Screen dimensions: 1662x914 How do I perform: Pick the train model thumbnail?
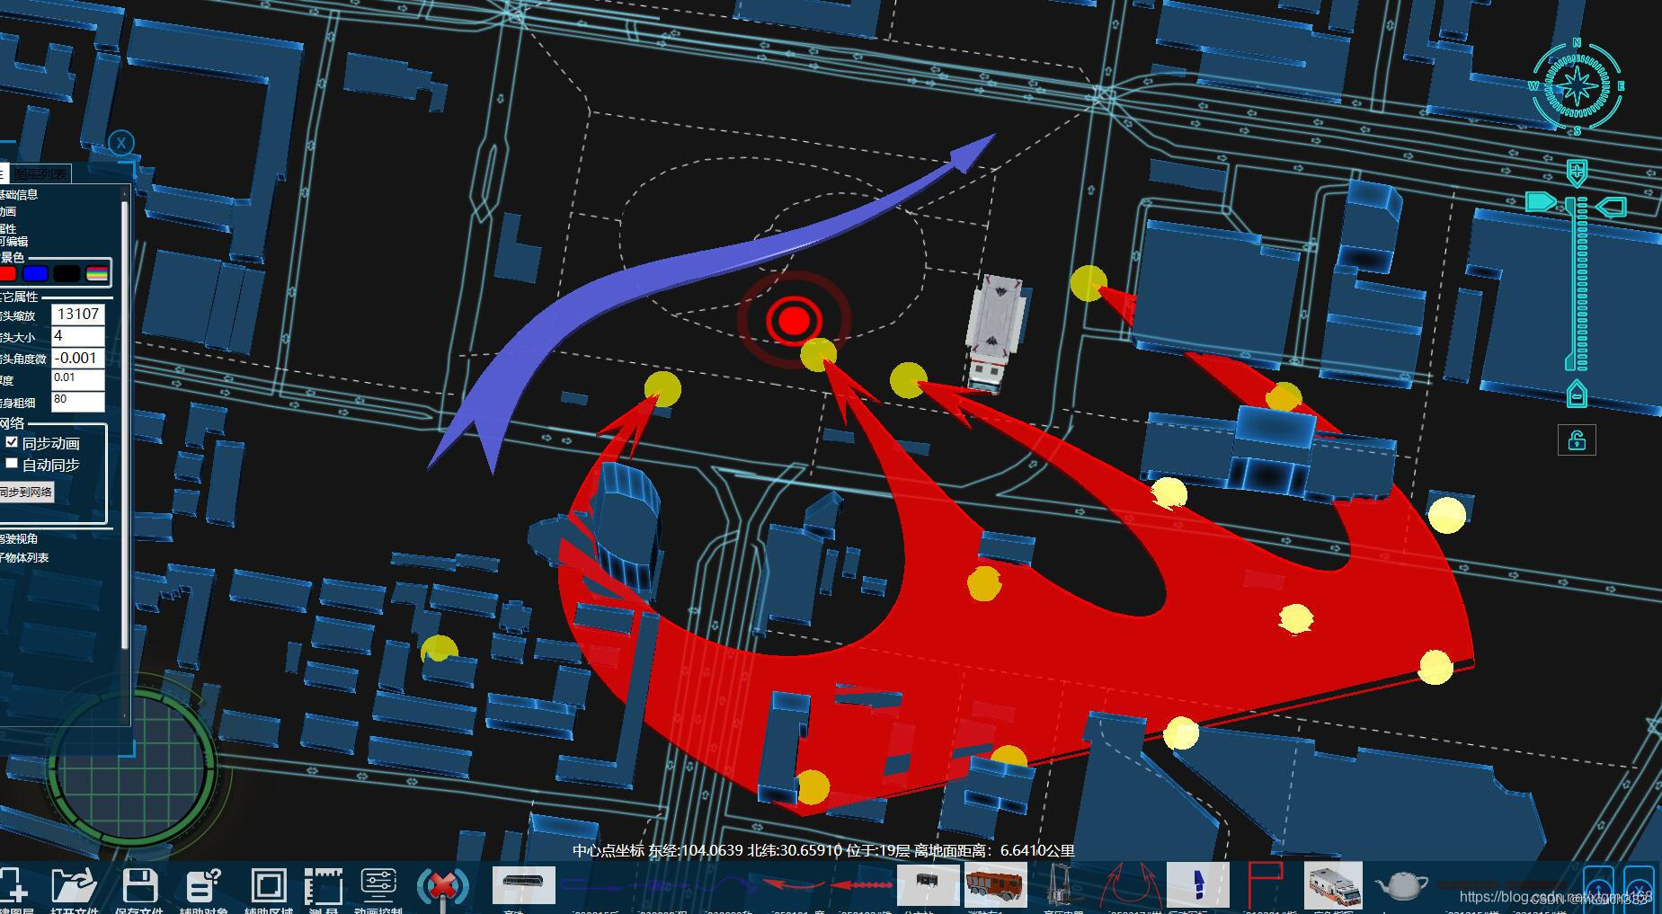pyautogui.click(x=524, y=884)
